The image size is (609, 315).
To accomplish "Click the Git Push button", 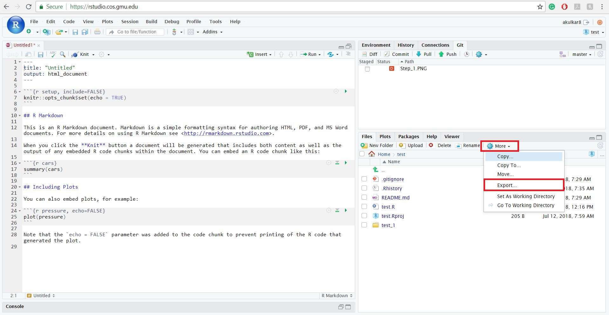I will coord(448,54).
